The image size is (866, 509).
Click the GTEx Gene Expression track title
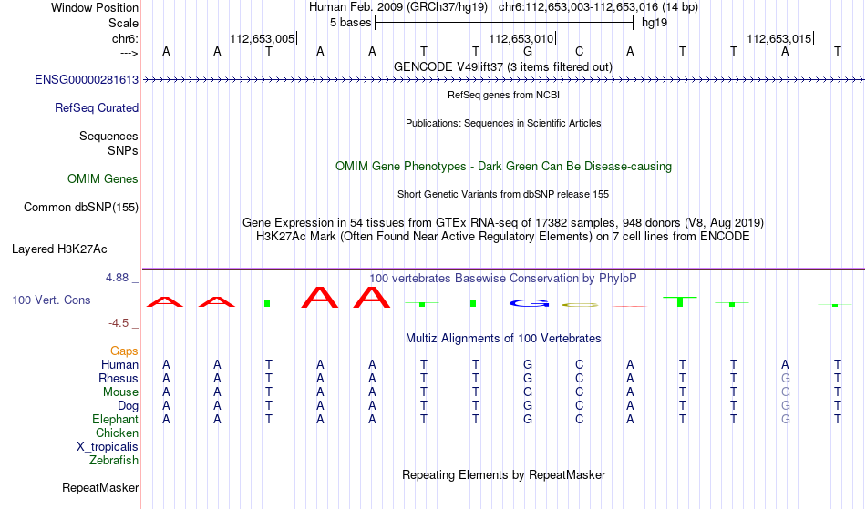point(503,223)
